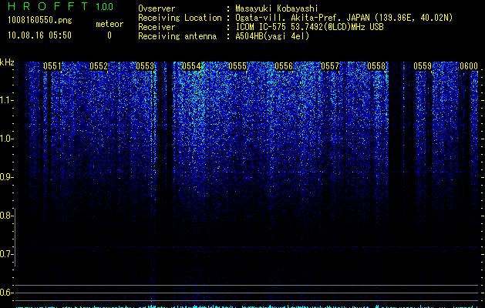Select the filename 1008160550.png

click(40, 20)
